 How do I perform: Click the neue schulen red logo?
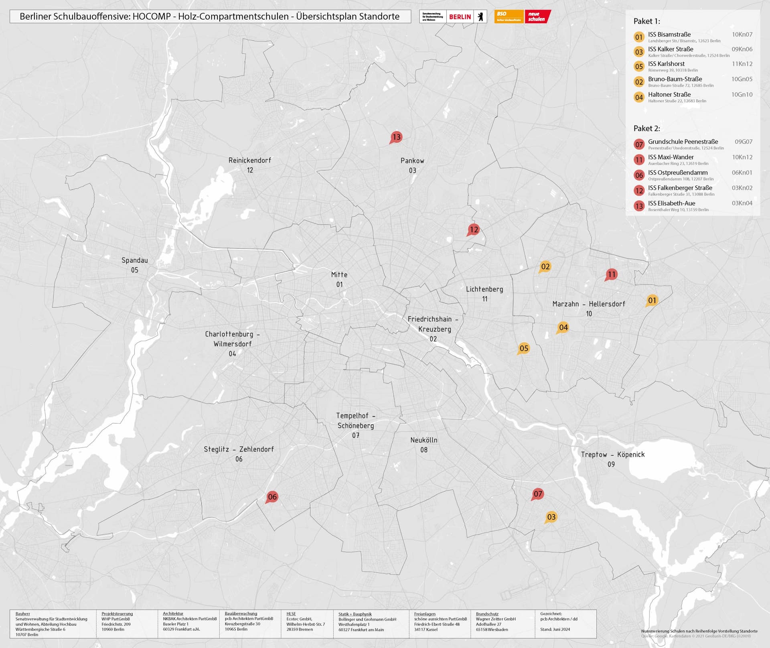537,16
